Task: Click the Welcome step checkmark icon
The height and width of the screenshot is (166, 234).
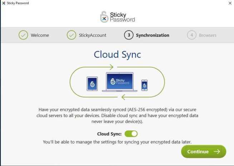Action: (23, 35)
